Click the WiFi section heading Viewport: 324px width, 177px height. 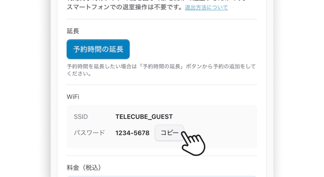(73, 97)
